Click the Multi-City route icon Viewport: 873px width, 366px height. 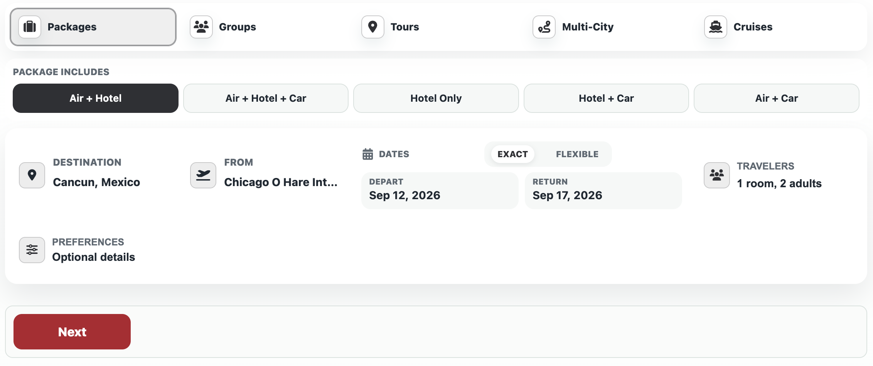544,27
